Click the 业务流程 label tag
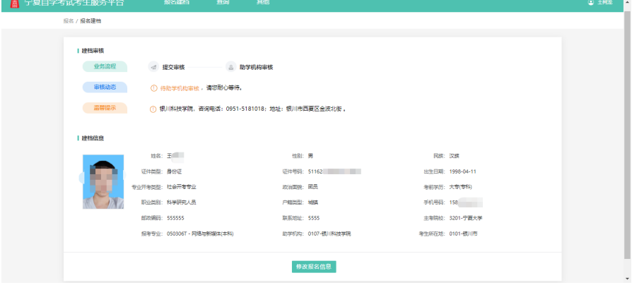The image size is (632, 285). 105,66
